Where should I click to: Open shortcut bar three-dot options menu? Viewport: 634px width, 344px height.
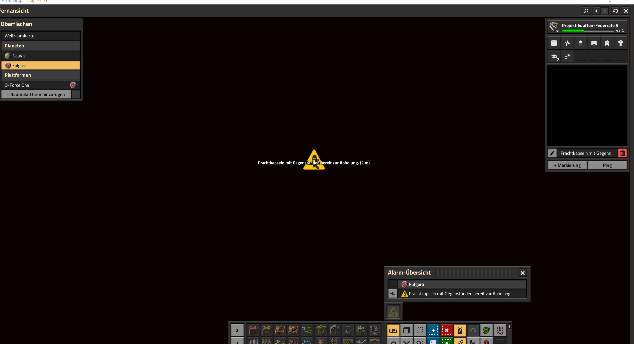pos(509,326)
